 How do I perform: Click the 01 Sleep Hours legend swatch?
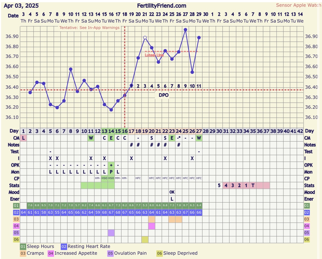pos(23,247)
